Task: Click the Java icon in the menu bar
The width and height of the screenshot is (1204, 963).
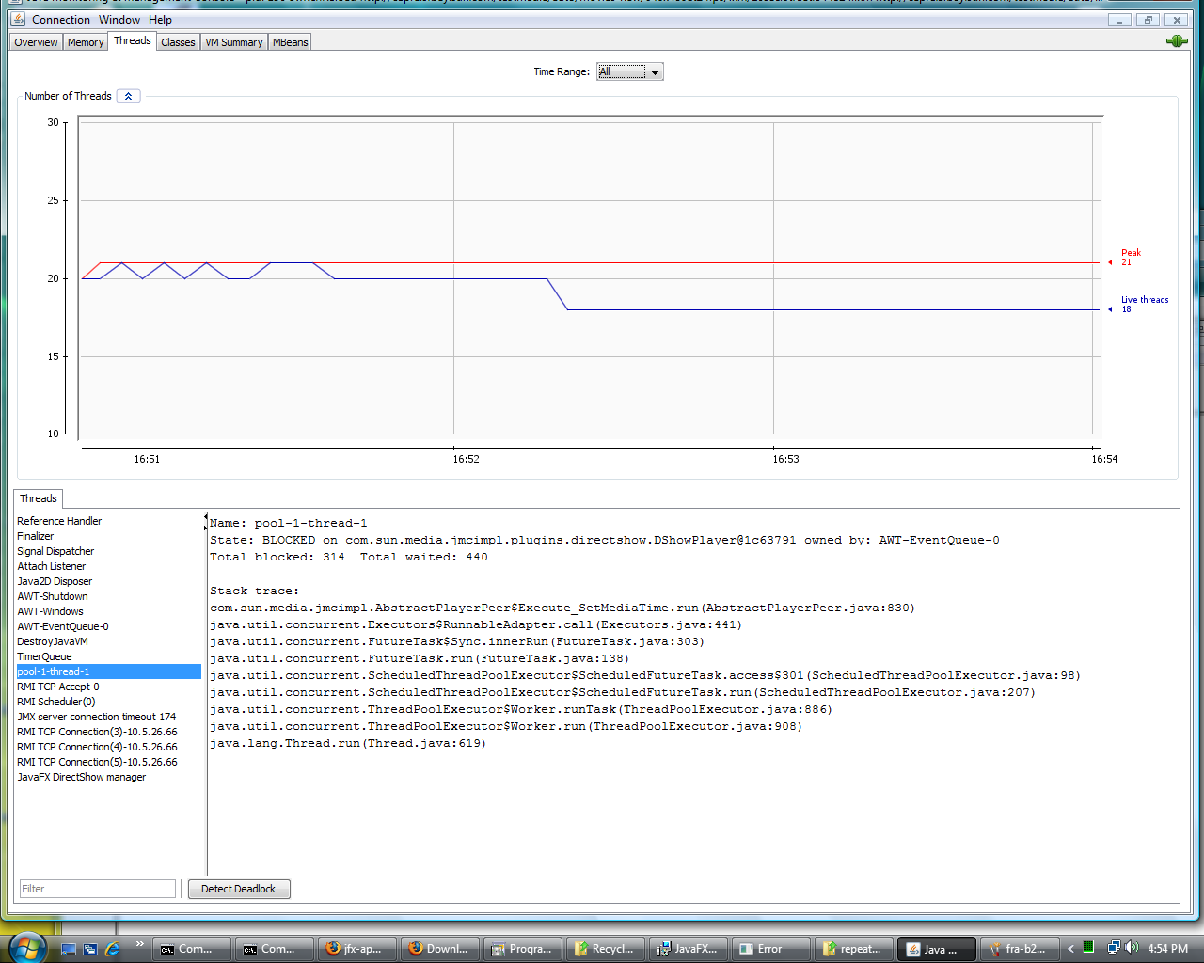Action: [18, 19]
